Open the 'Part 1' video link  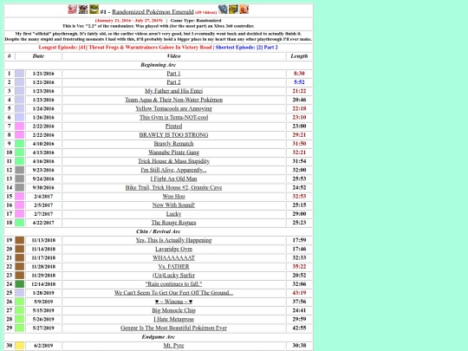coord(173,74)
